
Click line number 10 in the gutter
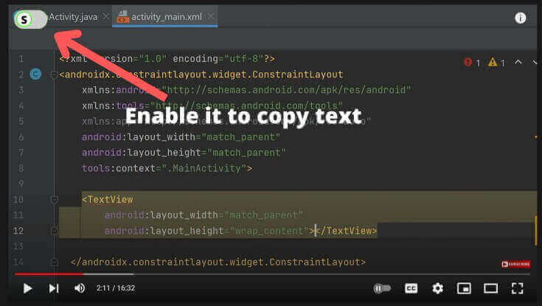point(18,200)
